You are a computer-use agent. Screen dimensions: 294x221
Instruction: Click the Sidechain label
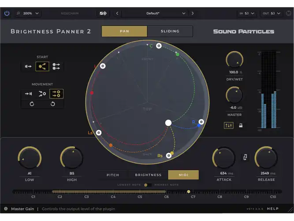point(70,13)
